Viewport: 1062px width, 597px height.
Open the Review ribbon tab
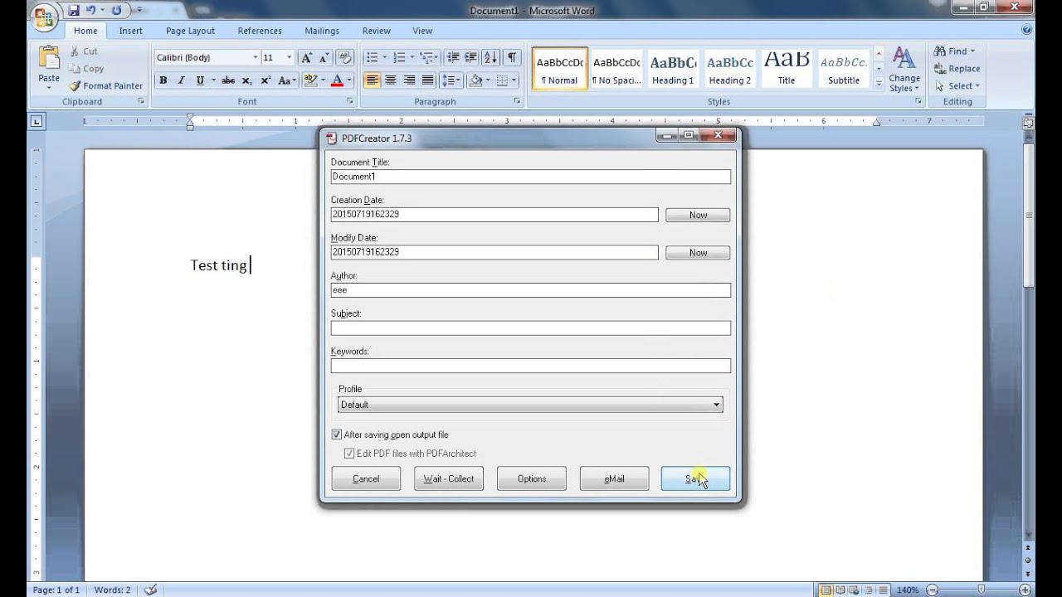(x=376, y=31)
